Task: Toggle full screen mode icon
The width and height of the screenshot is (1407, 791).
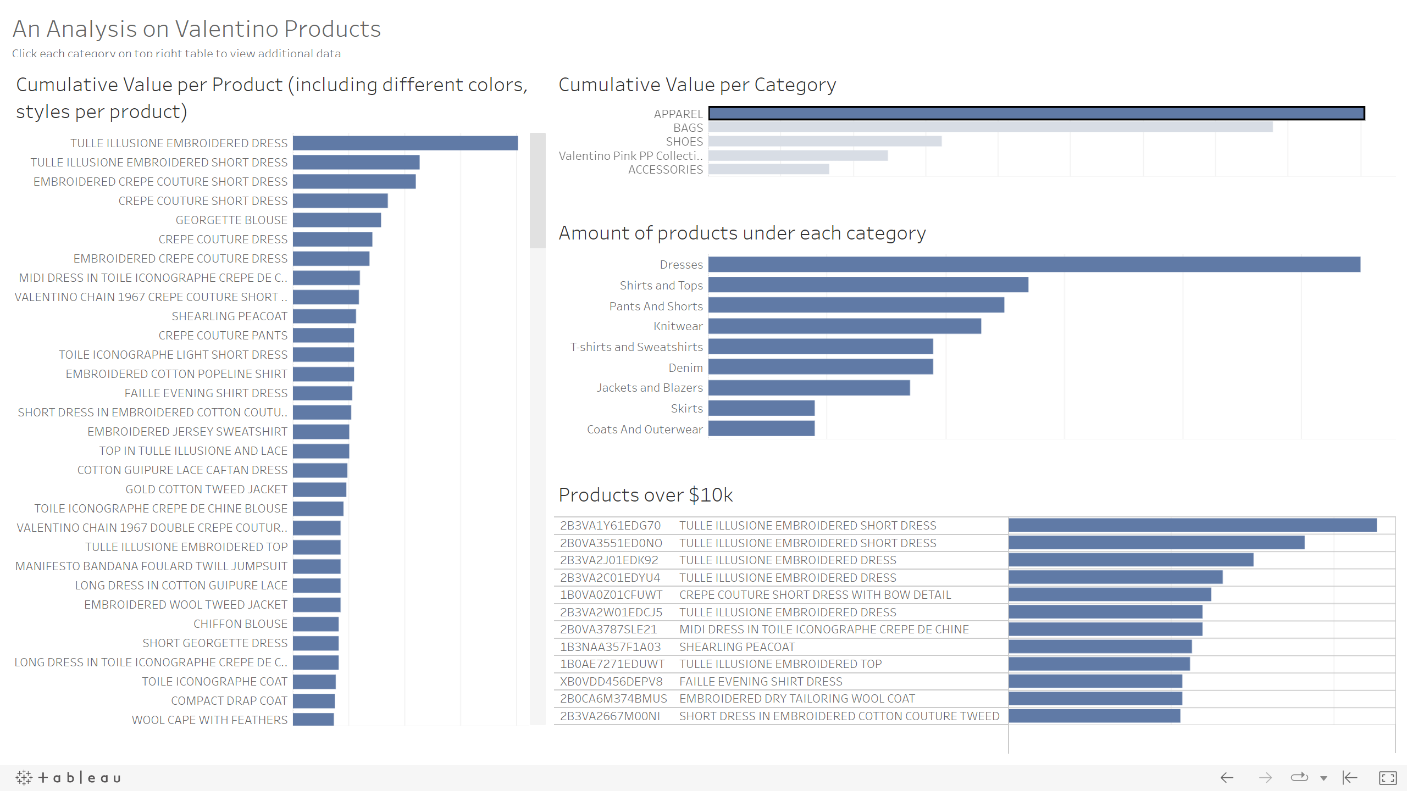Action: tap(1388, 778)
